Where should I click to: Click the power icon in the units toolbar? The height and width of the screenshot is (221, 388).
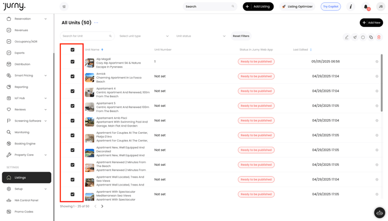[363, 37]
